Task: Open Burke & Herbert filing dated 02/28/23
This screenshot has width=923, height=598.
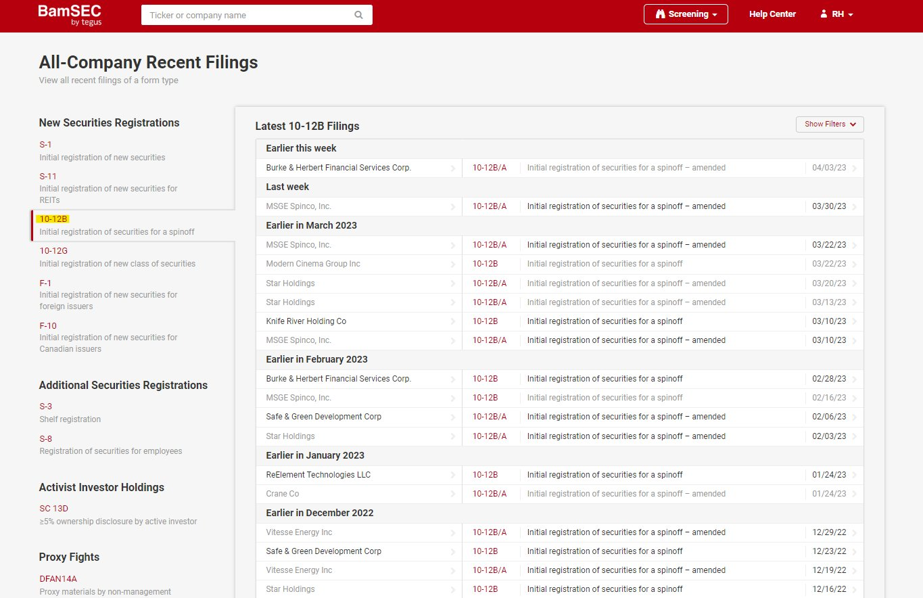Action: pyautogui.click(x=560, y=379)
